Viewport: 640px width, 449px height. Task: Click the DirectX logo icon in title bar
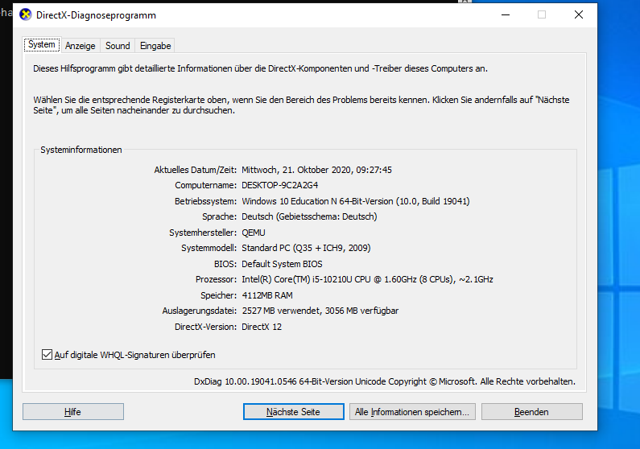tap(25, 14)
